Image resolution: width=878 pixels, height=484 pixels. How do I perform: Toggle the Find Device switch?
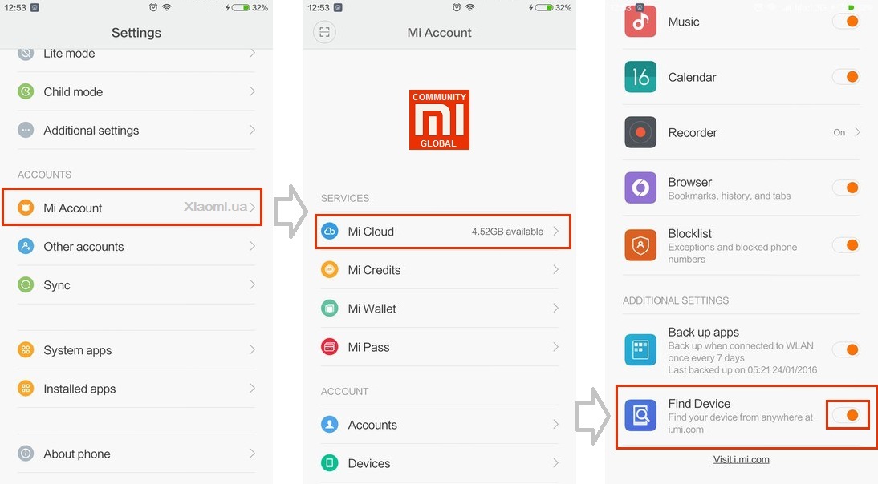[x=846, y=415]
